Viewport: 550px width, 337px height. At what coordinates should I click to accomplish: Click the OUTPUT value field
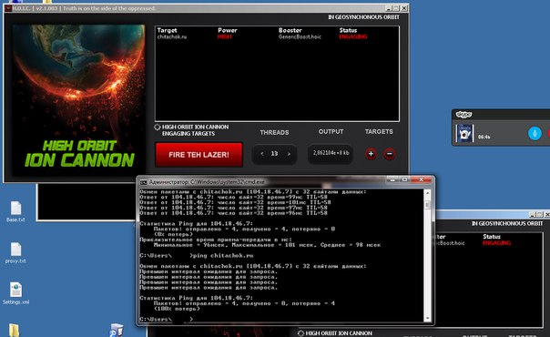[331, 153]
